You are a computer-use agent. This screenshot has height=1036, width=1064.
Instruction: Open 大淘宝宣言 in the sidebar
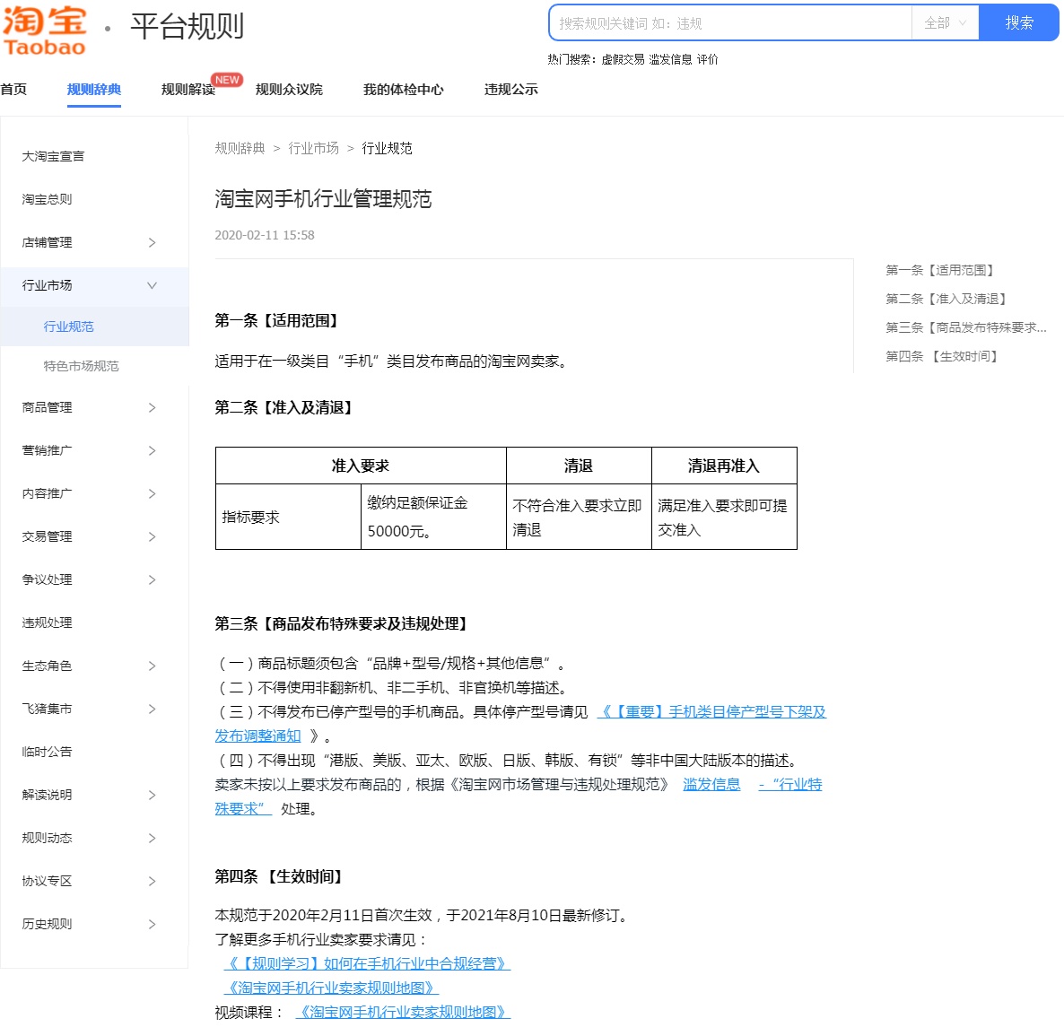point(53,156)
